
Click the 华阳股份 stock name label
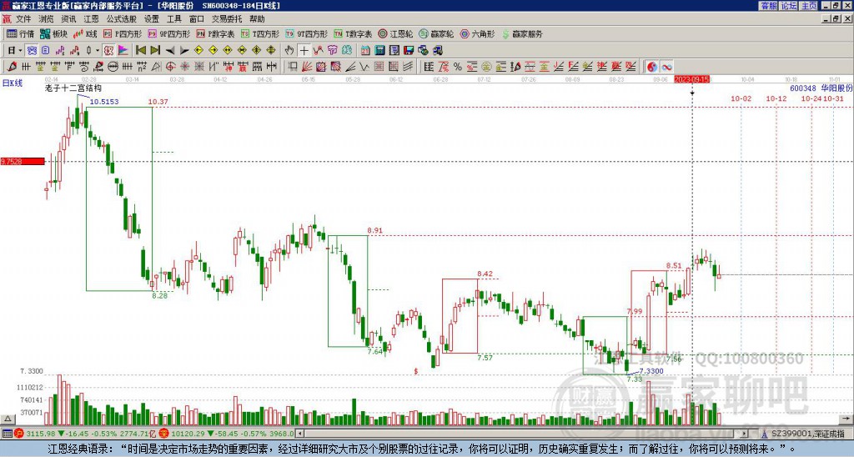point(836,88)
